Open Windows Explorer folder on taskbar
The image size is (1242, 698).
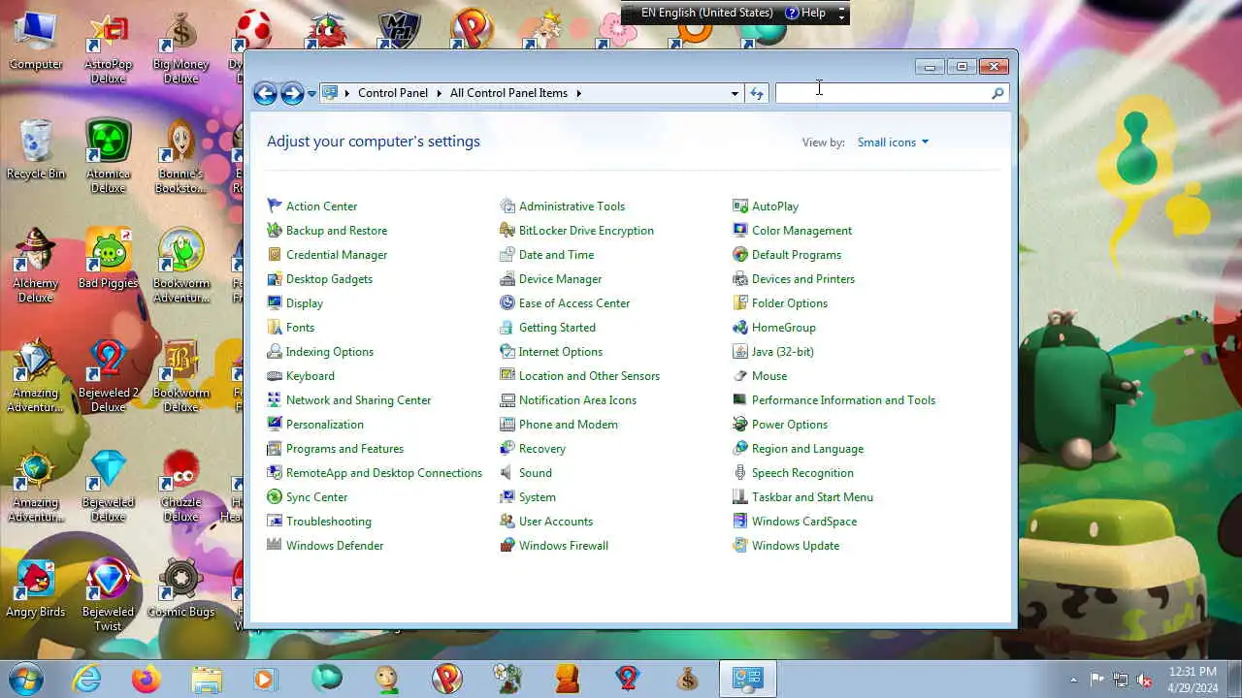(207, 680)
